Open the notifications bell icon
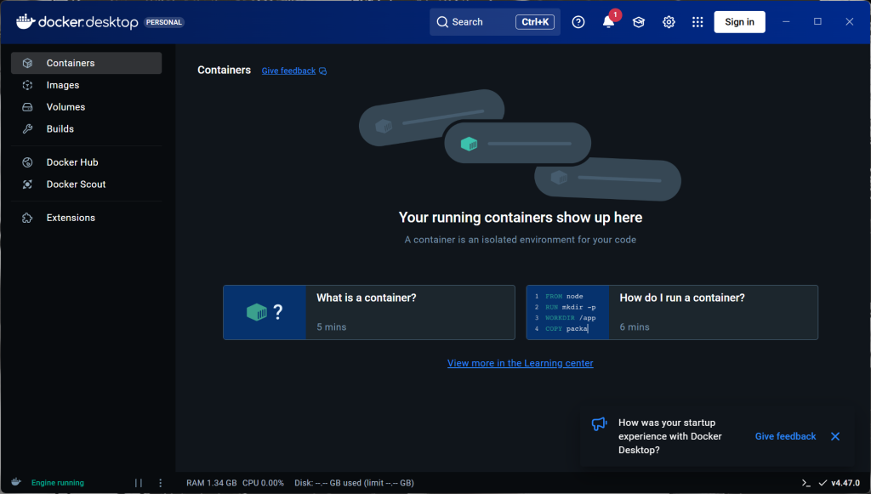871x494 pixels. pos(608,22)
